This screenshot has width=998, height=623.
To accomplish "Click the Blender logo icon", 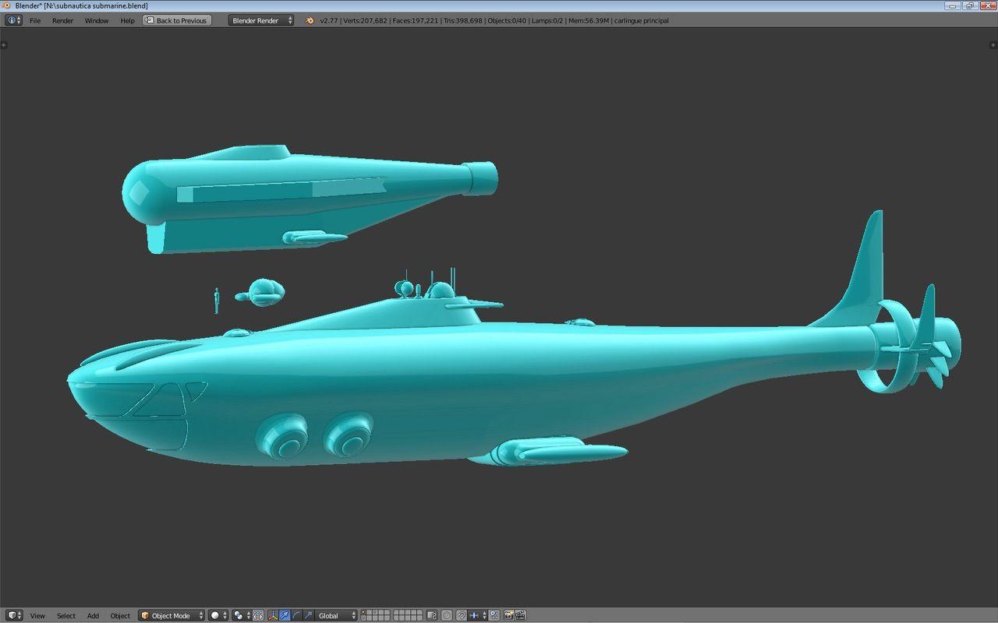I will [x=310, y=20].
